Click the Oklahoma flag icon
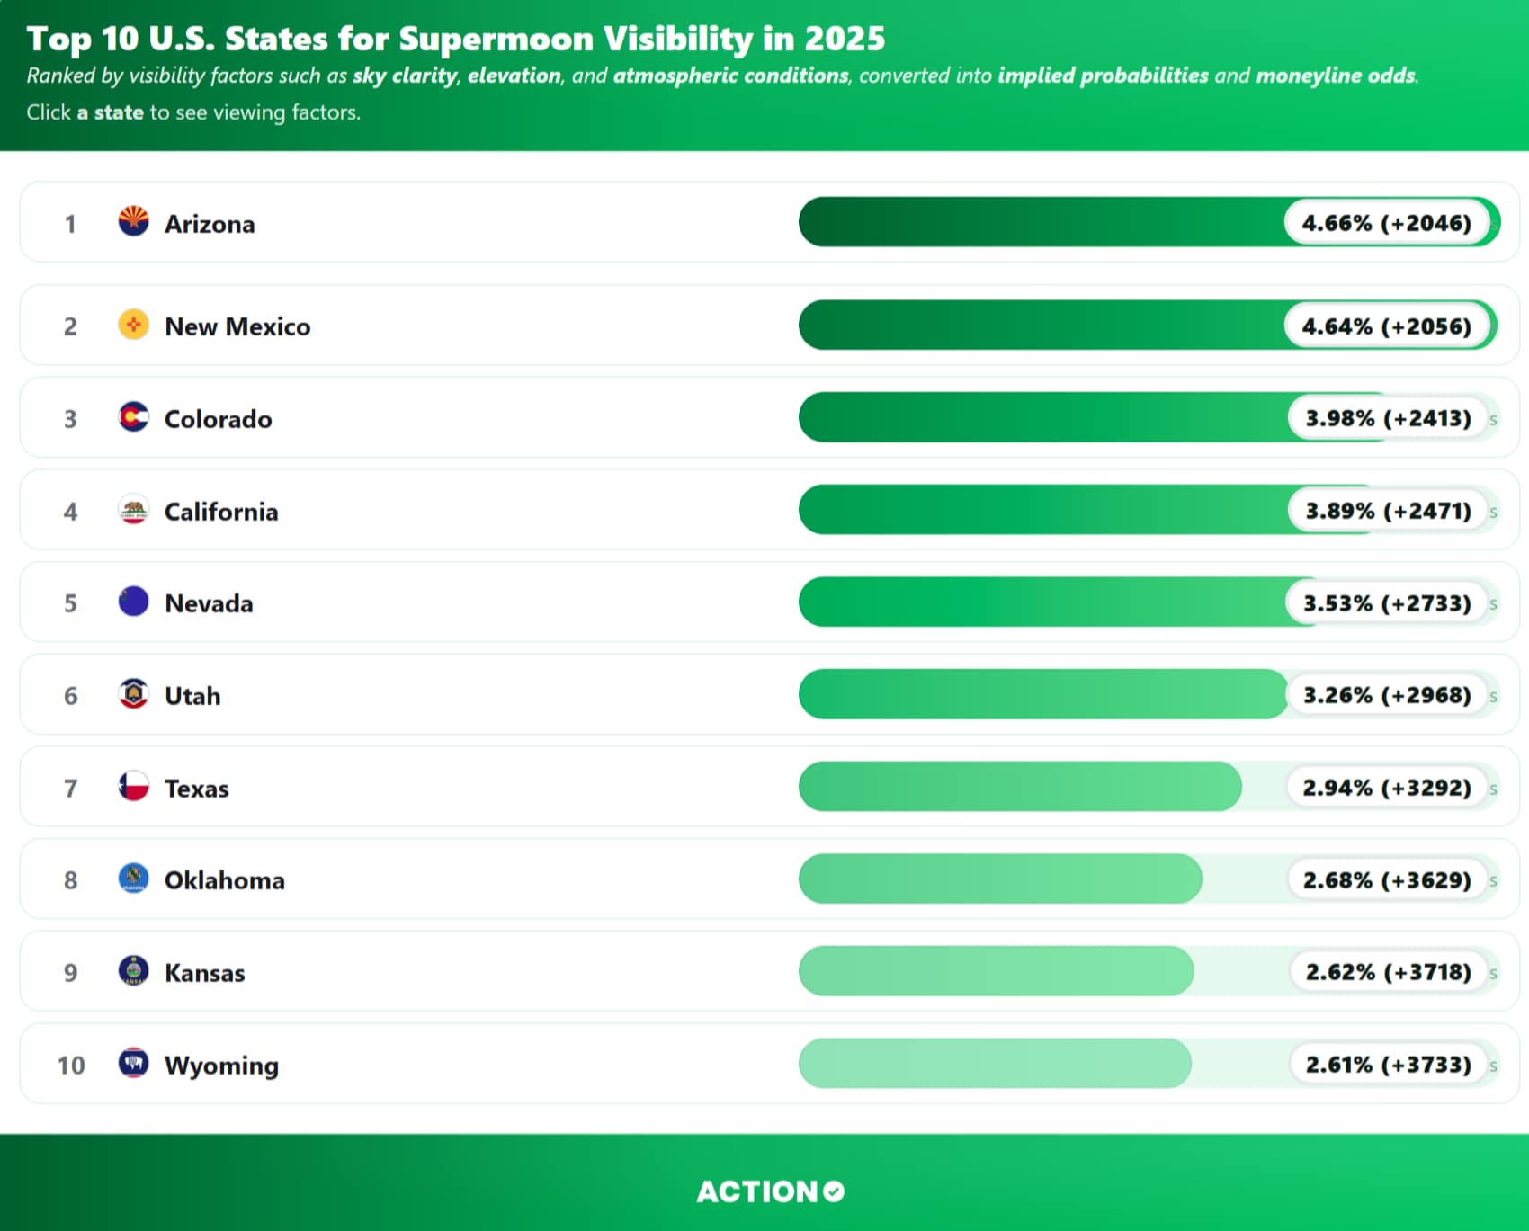The height and width of the screenshot is (1231, 1529). (133, 879)
